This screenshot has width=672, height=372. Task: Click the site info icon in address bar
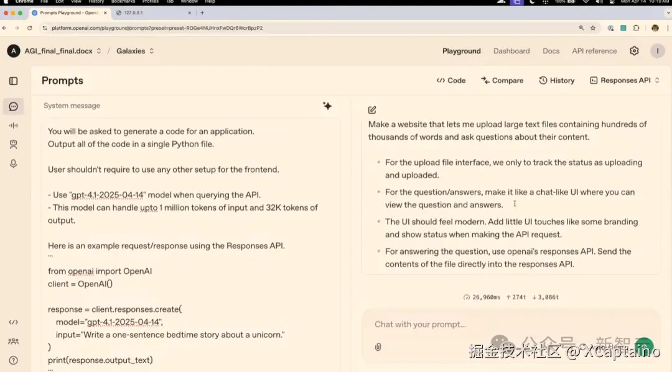pos(45,28)
